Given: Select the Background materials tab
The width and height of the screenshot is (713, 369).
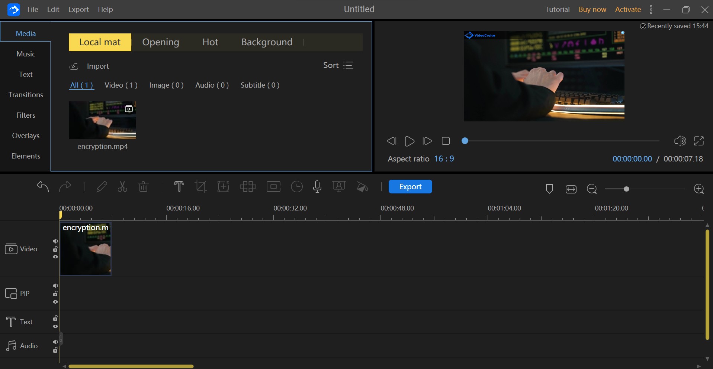Looking at the screenshot, I should (x=267, y=42).
